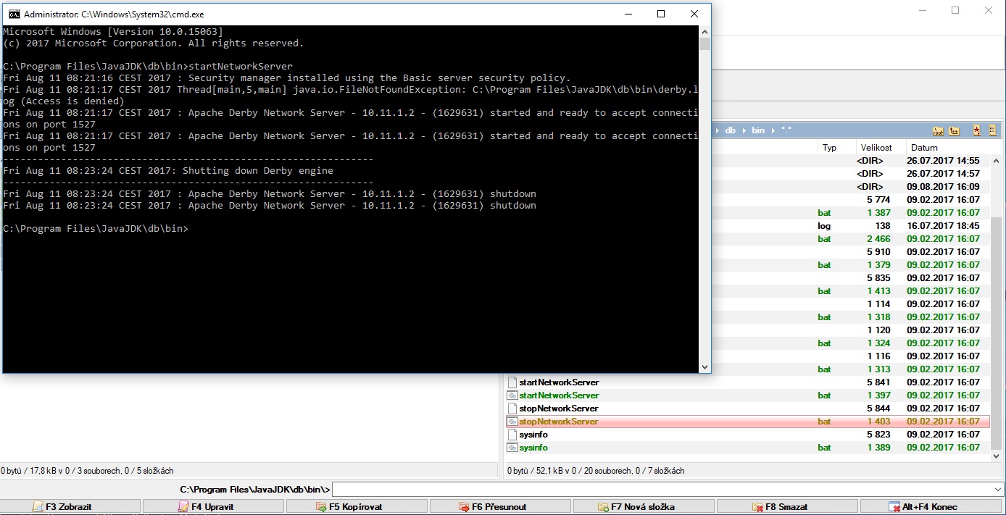1006x515 pixels.
Task: Select green startNetworkServer bat file icon
Action: click(512, 395)
